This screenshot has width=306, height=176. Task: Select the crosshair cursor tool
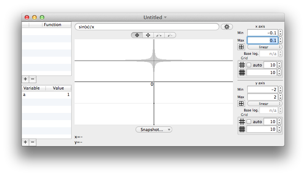tap(137, 35)
